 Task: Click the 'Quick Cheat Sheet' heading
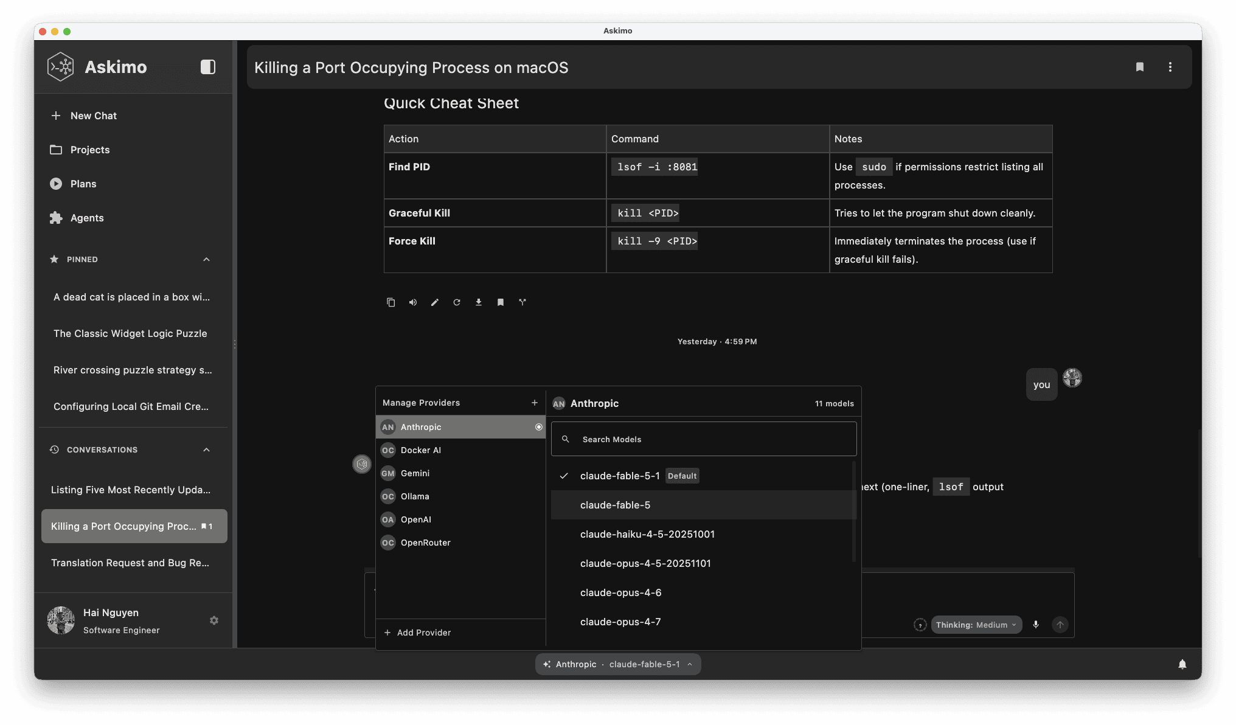[x=451, y=103]
